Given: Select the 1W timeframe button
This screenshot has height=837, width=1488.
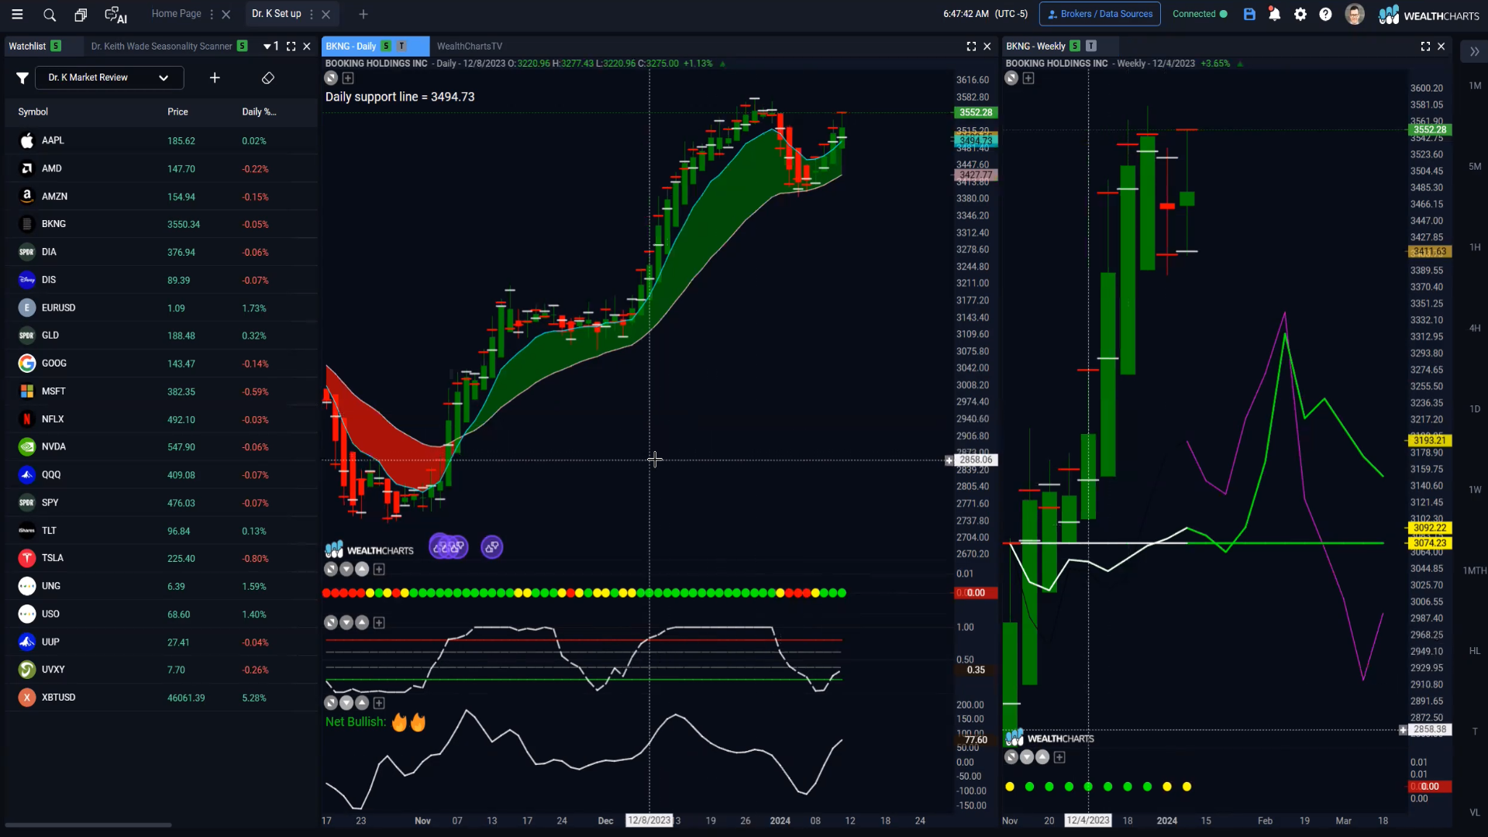Looking at the screenshot, I should point(1475,490).
